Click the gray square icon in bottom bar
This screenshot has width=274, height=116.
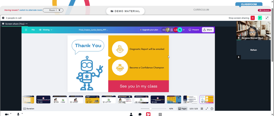pyautogui.click(x=160, y=114)
